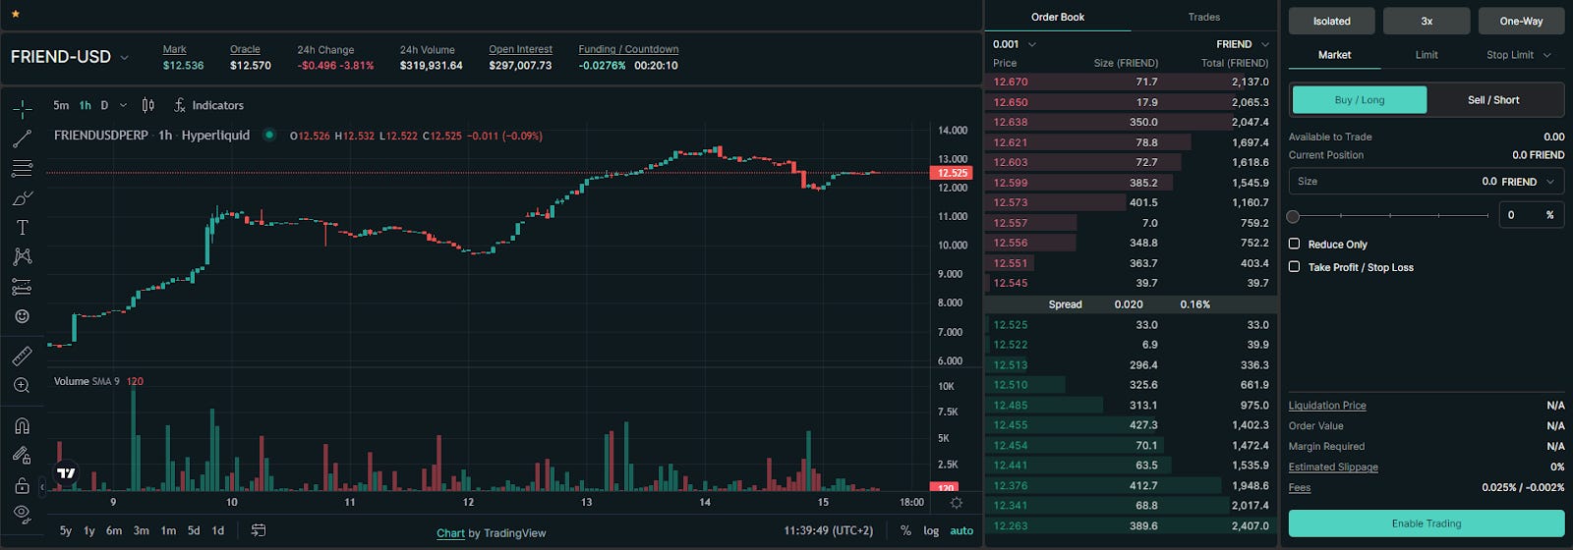Toggle magnet mode

22,426
